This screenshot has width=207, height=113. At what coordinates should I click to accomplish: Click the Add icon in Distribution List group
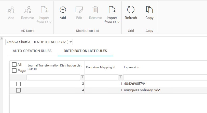[x=63, y=10]
